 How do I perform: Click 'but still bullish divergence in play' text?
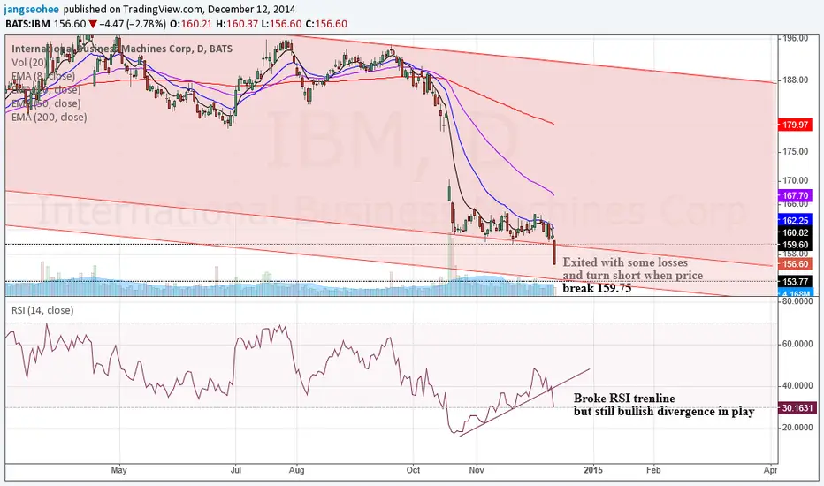pos(664,412)
